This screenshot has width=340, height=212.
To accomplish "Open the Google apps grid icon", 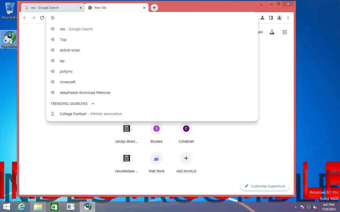I will tap(285, 32).
